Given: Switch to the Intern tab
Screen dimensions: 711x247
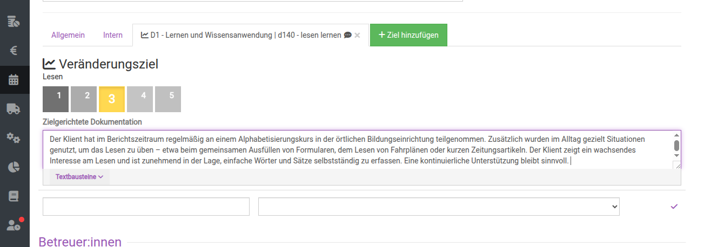Looking at the screenshot, I should [113, 35].
